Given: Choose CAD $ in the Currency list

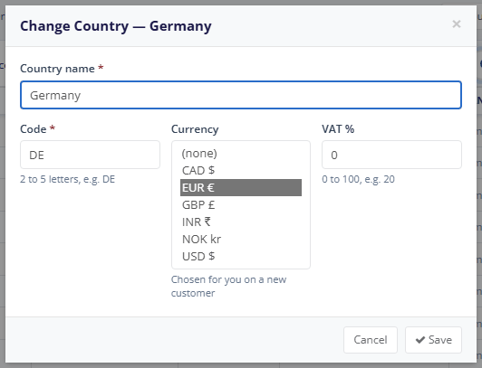Looking at the screenshot, I should click(x=241, y=171).
